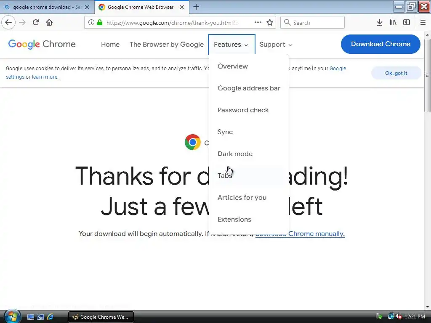This screenshot has height=323, width=431.
Task: Open page actions three-dot menu
Action: click(258, 22)
